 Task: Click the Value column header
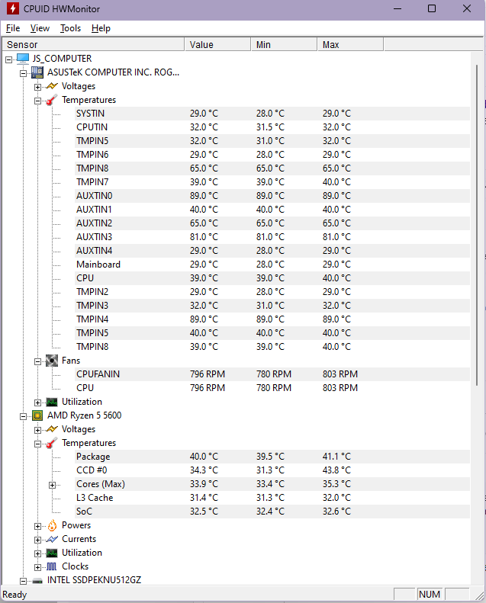coord(217,45)
